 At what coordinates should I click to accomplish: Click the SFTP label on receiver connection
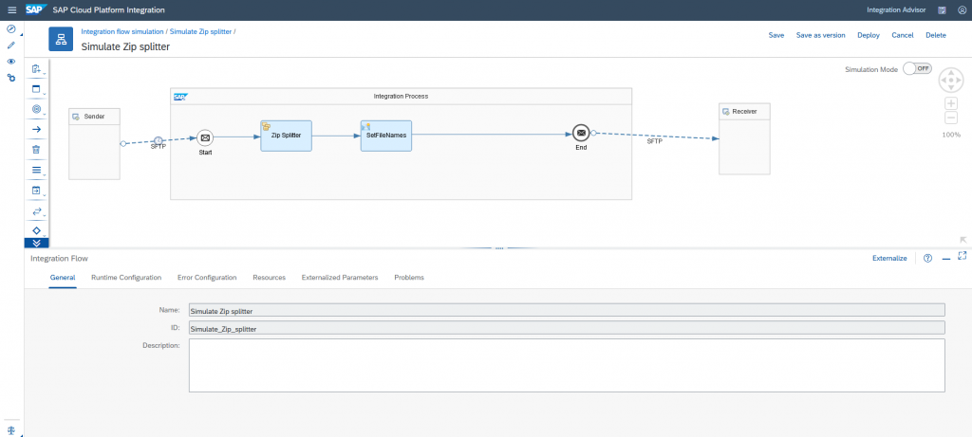pyautogui.click(x=655, y=141)
